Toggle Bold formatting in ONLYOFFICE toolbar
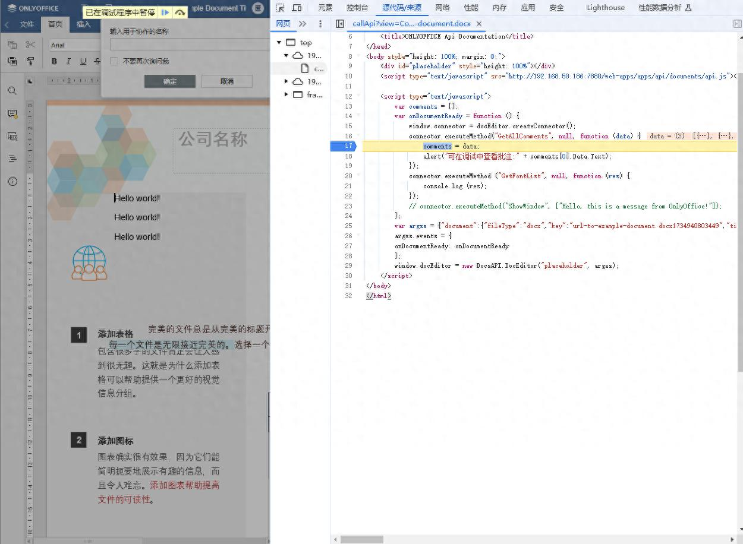Image resolution: width=743 pixels, height=544 pixels. pyautogui.click(x=54, y=61)
